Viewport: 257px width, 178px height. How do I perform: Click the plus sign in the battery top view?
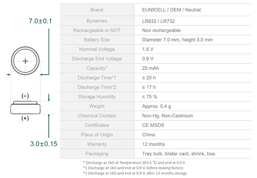[25, 61]
